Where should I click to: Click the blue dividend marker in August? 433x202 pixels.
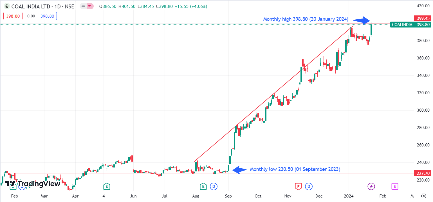point(214,186)
